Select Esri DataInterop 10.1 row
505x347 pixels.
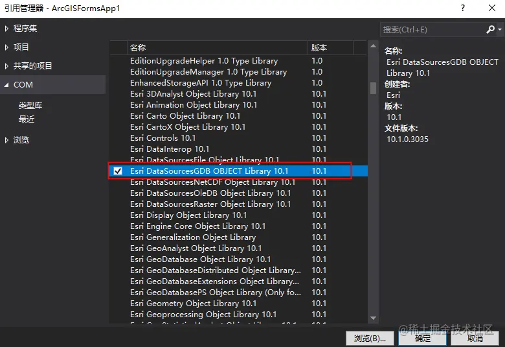coord(238,149)
